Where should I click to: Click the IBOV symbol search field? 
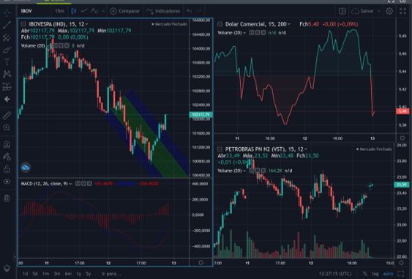[x=26, y=11]
